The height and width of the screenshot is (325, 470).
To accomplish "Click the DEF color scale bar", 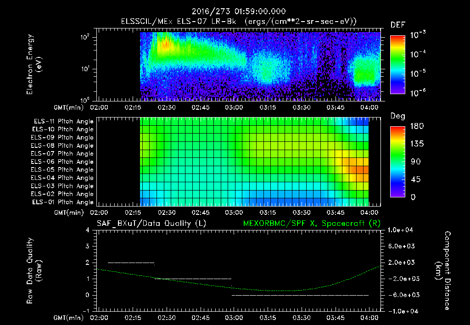I will click(397, 65).
